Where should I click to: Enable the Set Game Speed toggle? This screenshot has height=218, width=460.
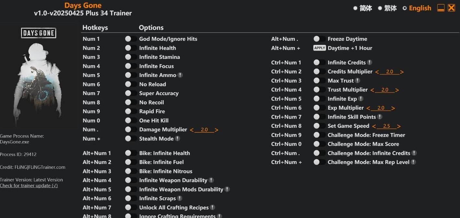[319, 126]
